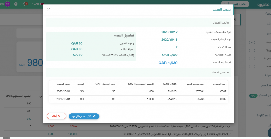271x139 pixels.
Task: Click bank commission value QAR 10
Action: coord(77,49)
